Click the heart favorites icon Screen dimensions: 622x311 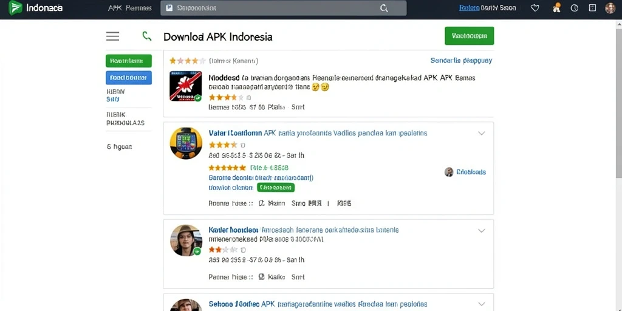click(x=535, y=8)
